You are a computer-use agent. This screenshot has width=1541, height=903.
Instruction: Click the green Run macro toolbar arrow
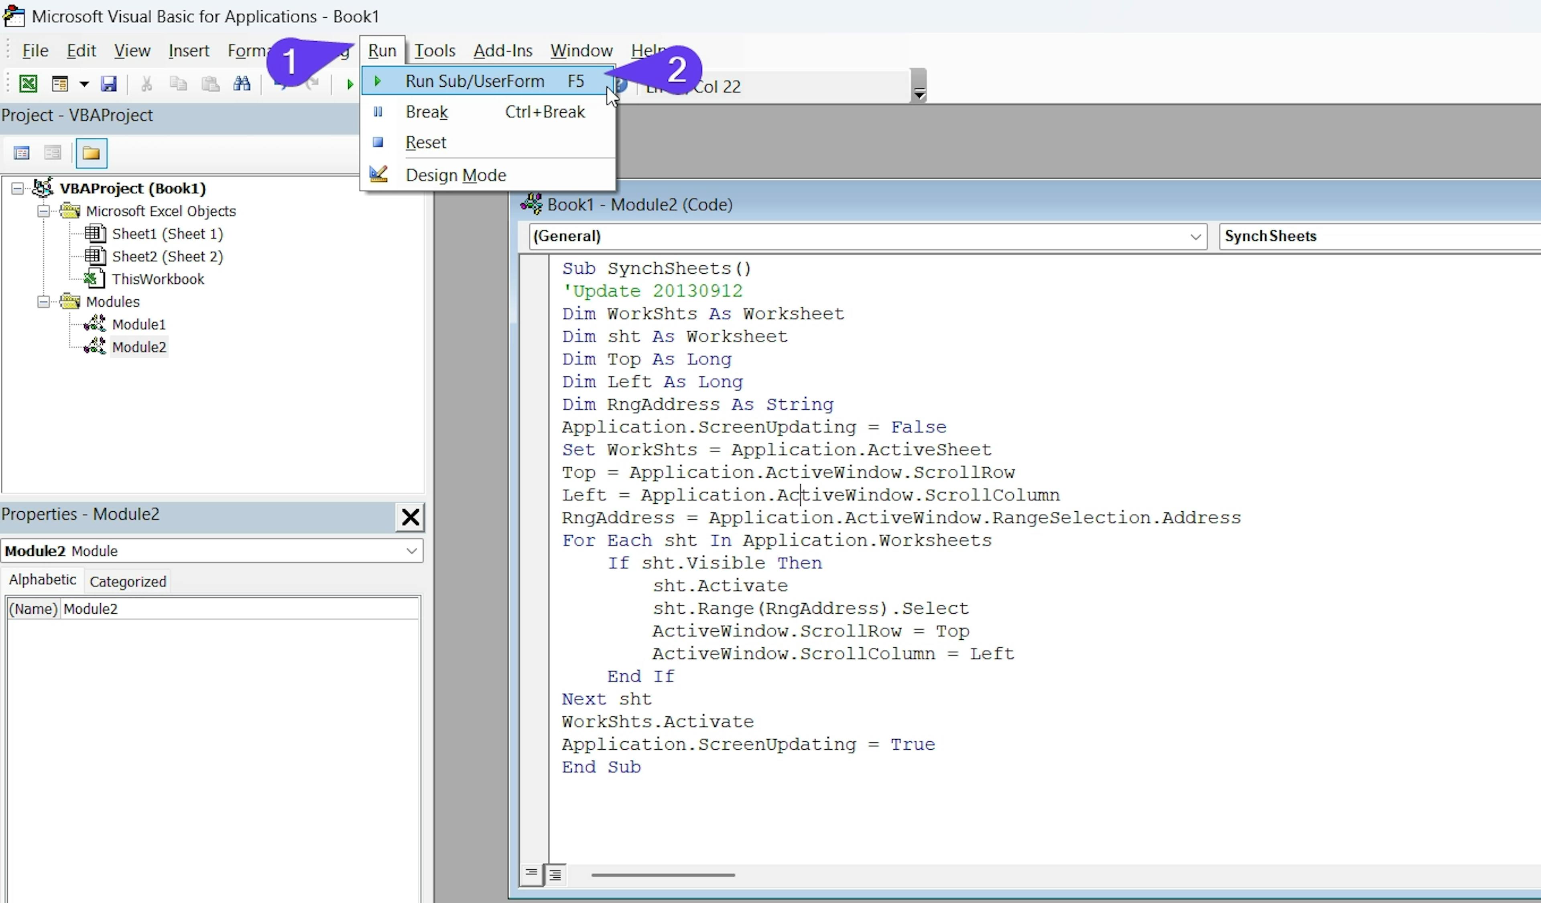pyautogui.click(x=350, y=84)
